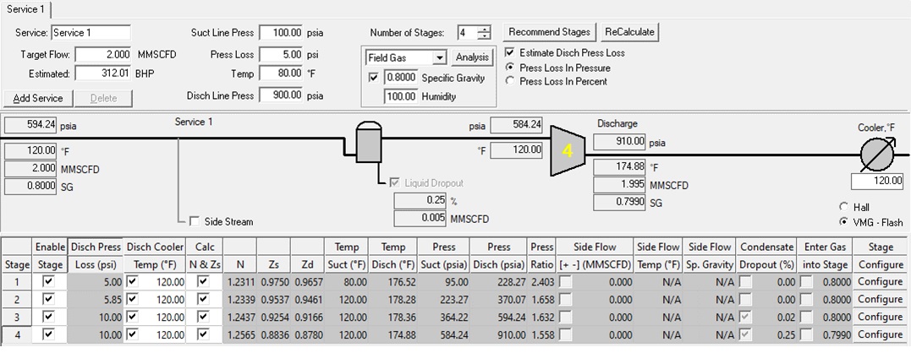Select the Hall calculation method
Viewport: 911px width, 353px height.
843,207
